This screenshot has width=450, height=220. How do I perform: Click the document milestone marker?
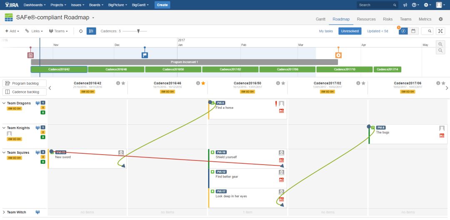pos(30,55)
